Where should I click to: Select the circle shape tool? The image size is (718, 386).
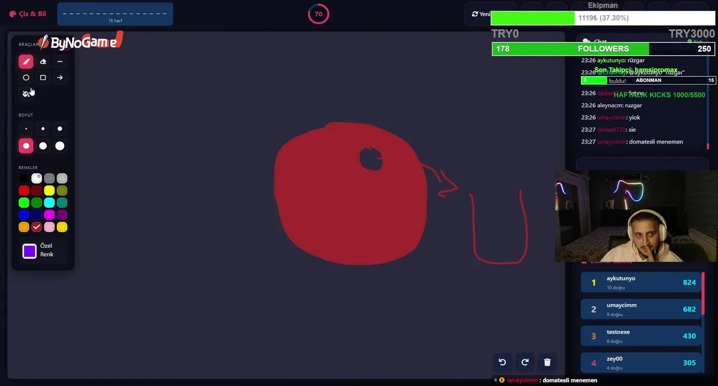point(26,78)
